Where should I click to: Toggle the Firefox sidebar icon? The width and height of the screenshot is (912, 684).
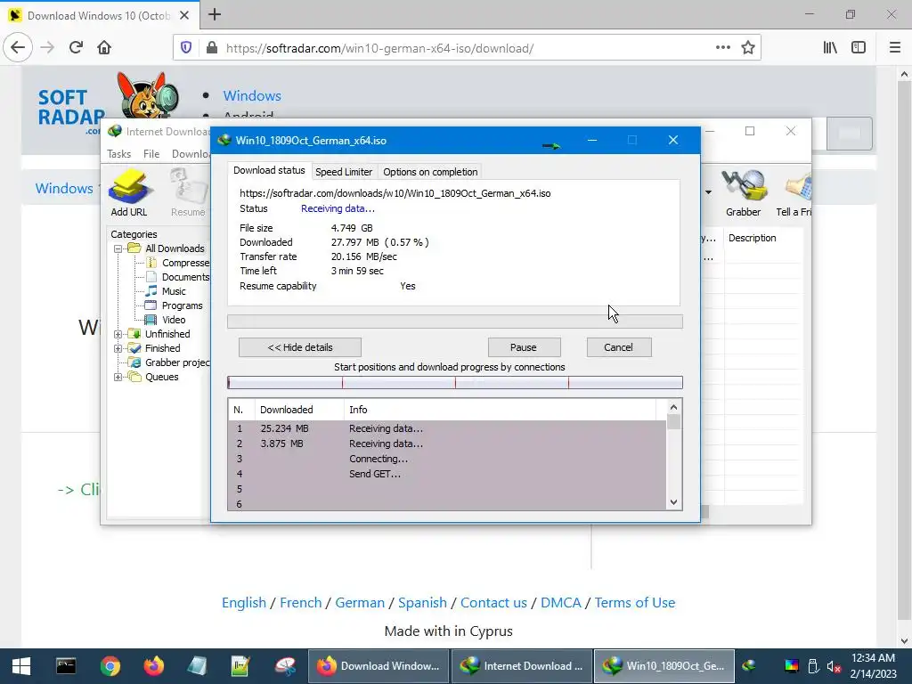(x=859, y=48)
